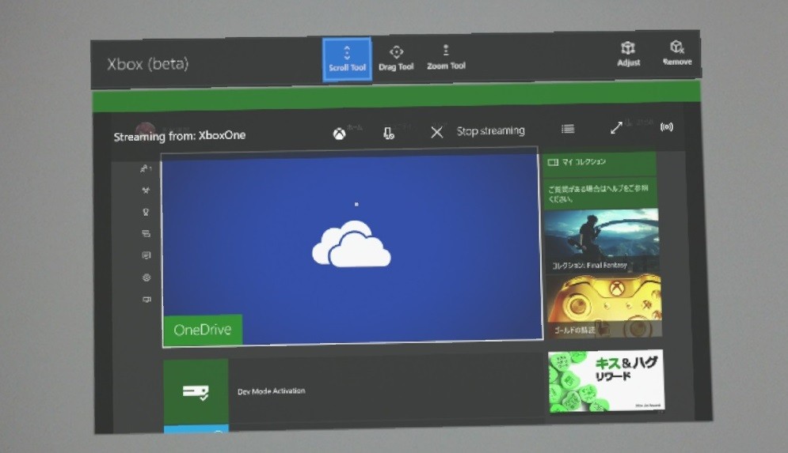Open the Final Fantasy collection thumbnail

602,240
